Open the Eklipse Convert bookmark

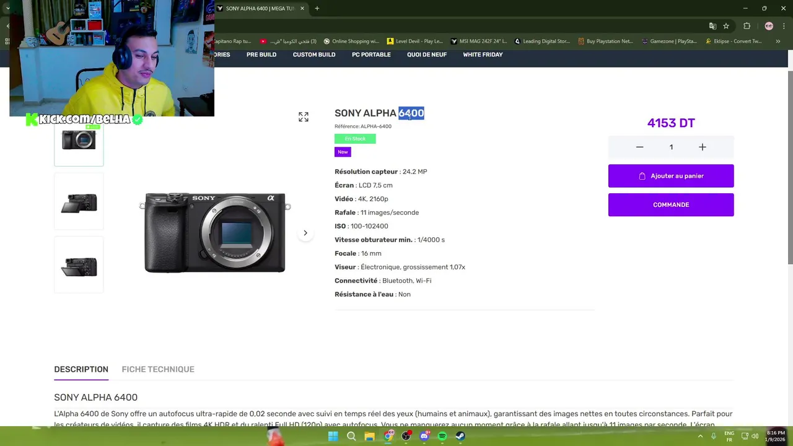734,42
